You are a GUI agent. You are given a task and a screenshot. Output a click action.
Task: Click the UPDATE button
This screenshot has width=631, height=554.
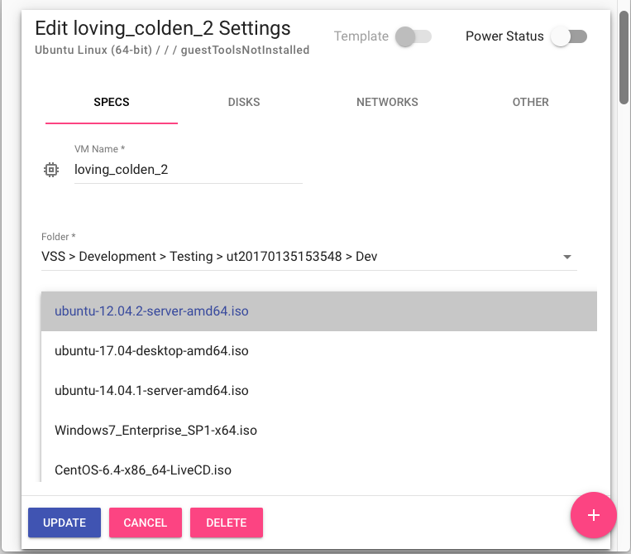65,523
